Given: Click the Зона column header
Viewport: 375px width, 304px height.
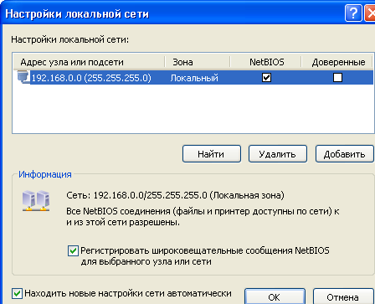Looking at the screenshot, I should pos(198,62).
